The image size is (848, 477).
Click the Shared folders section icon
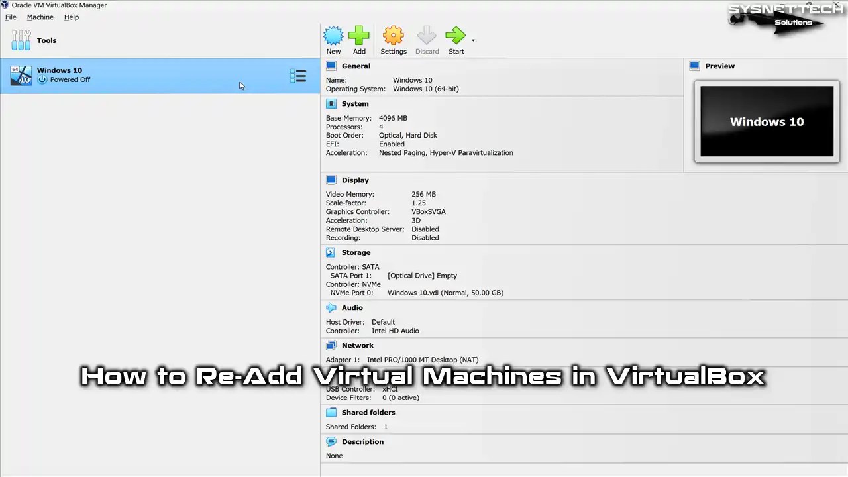pos(331,412)
